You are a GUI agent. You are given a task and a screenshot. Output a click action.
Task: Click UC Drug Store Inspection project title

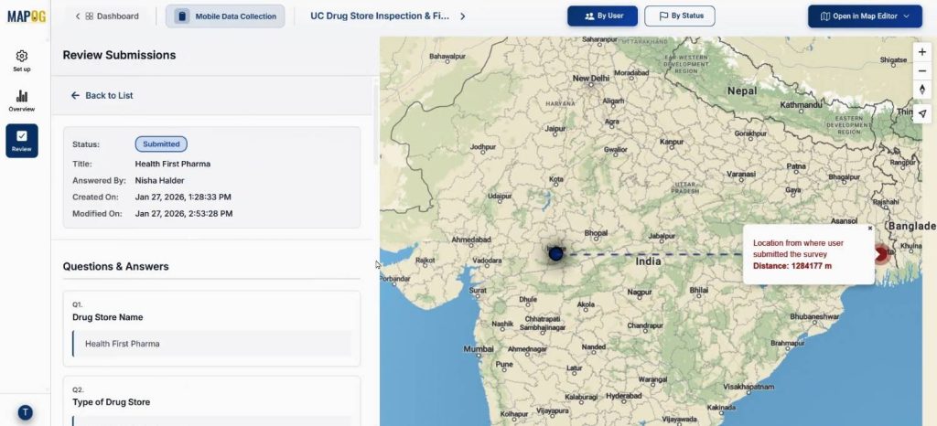(380, 16)
